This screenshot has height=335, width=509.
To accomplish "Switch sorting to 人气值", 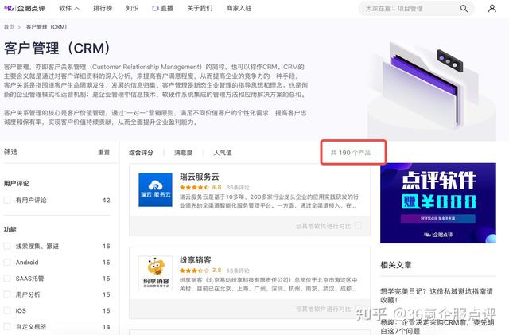I will coord(222,152).
